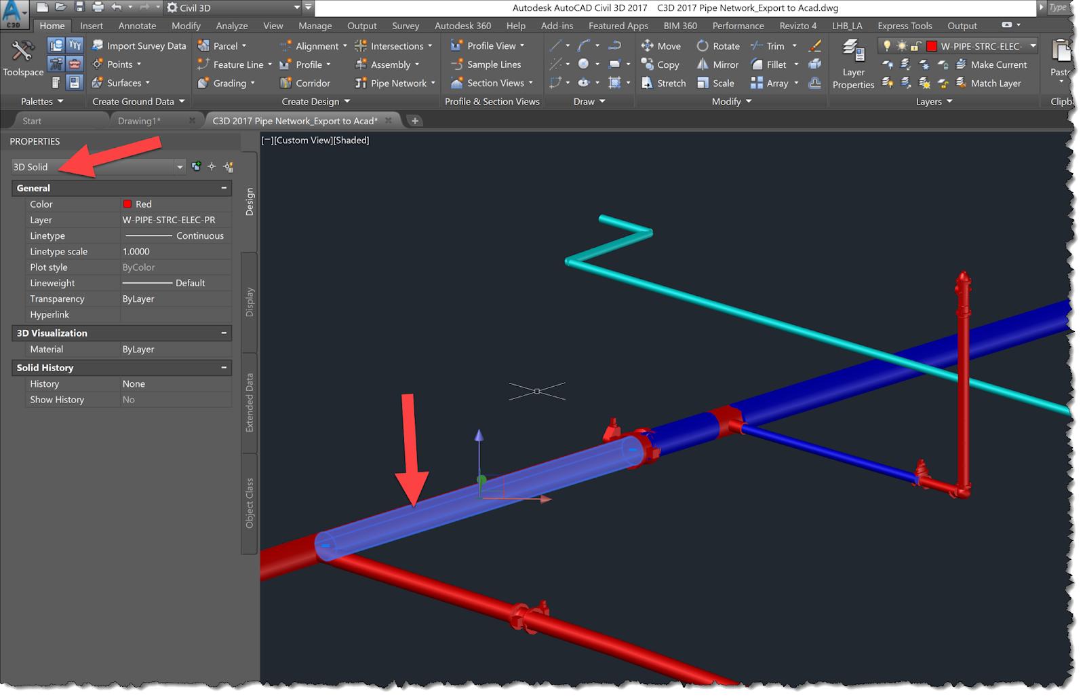Open the Object Class vertical tab
The width and height of the screenshot is (1085, 699).
coord(250,503)
